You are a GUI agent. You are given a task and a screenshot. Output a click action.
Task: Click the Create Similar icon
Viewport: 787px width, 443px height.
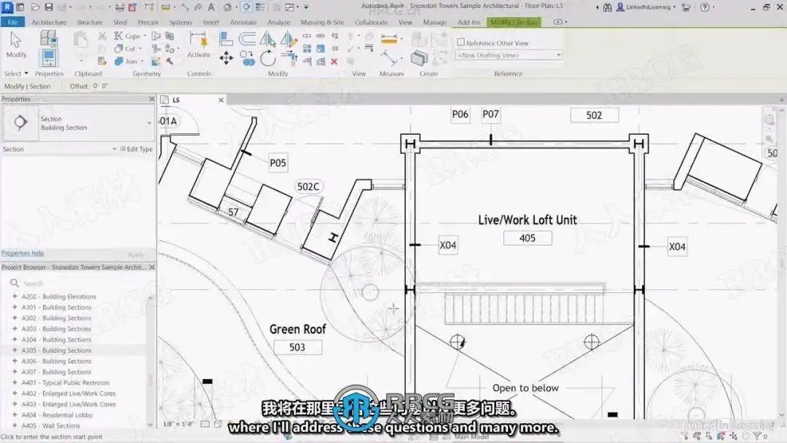(x=418, y=58)
